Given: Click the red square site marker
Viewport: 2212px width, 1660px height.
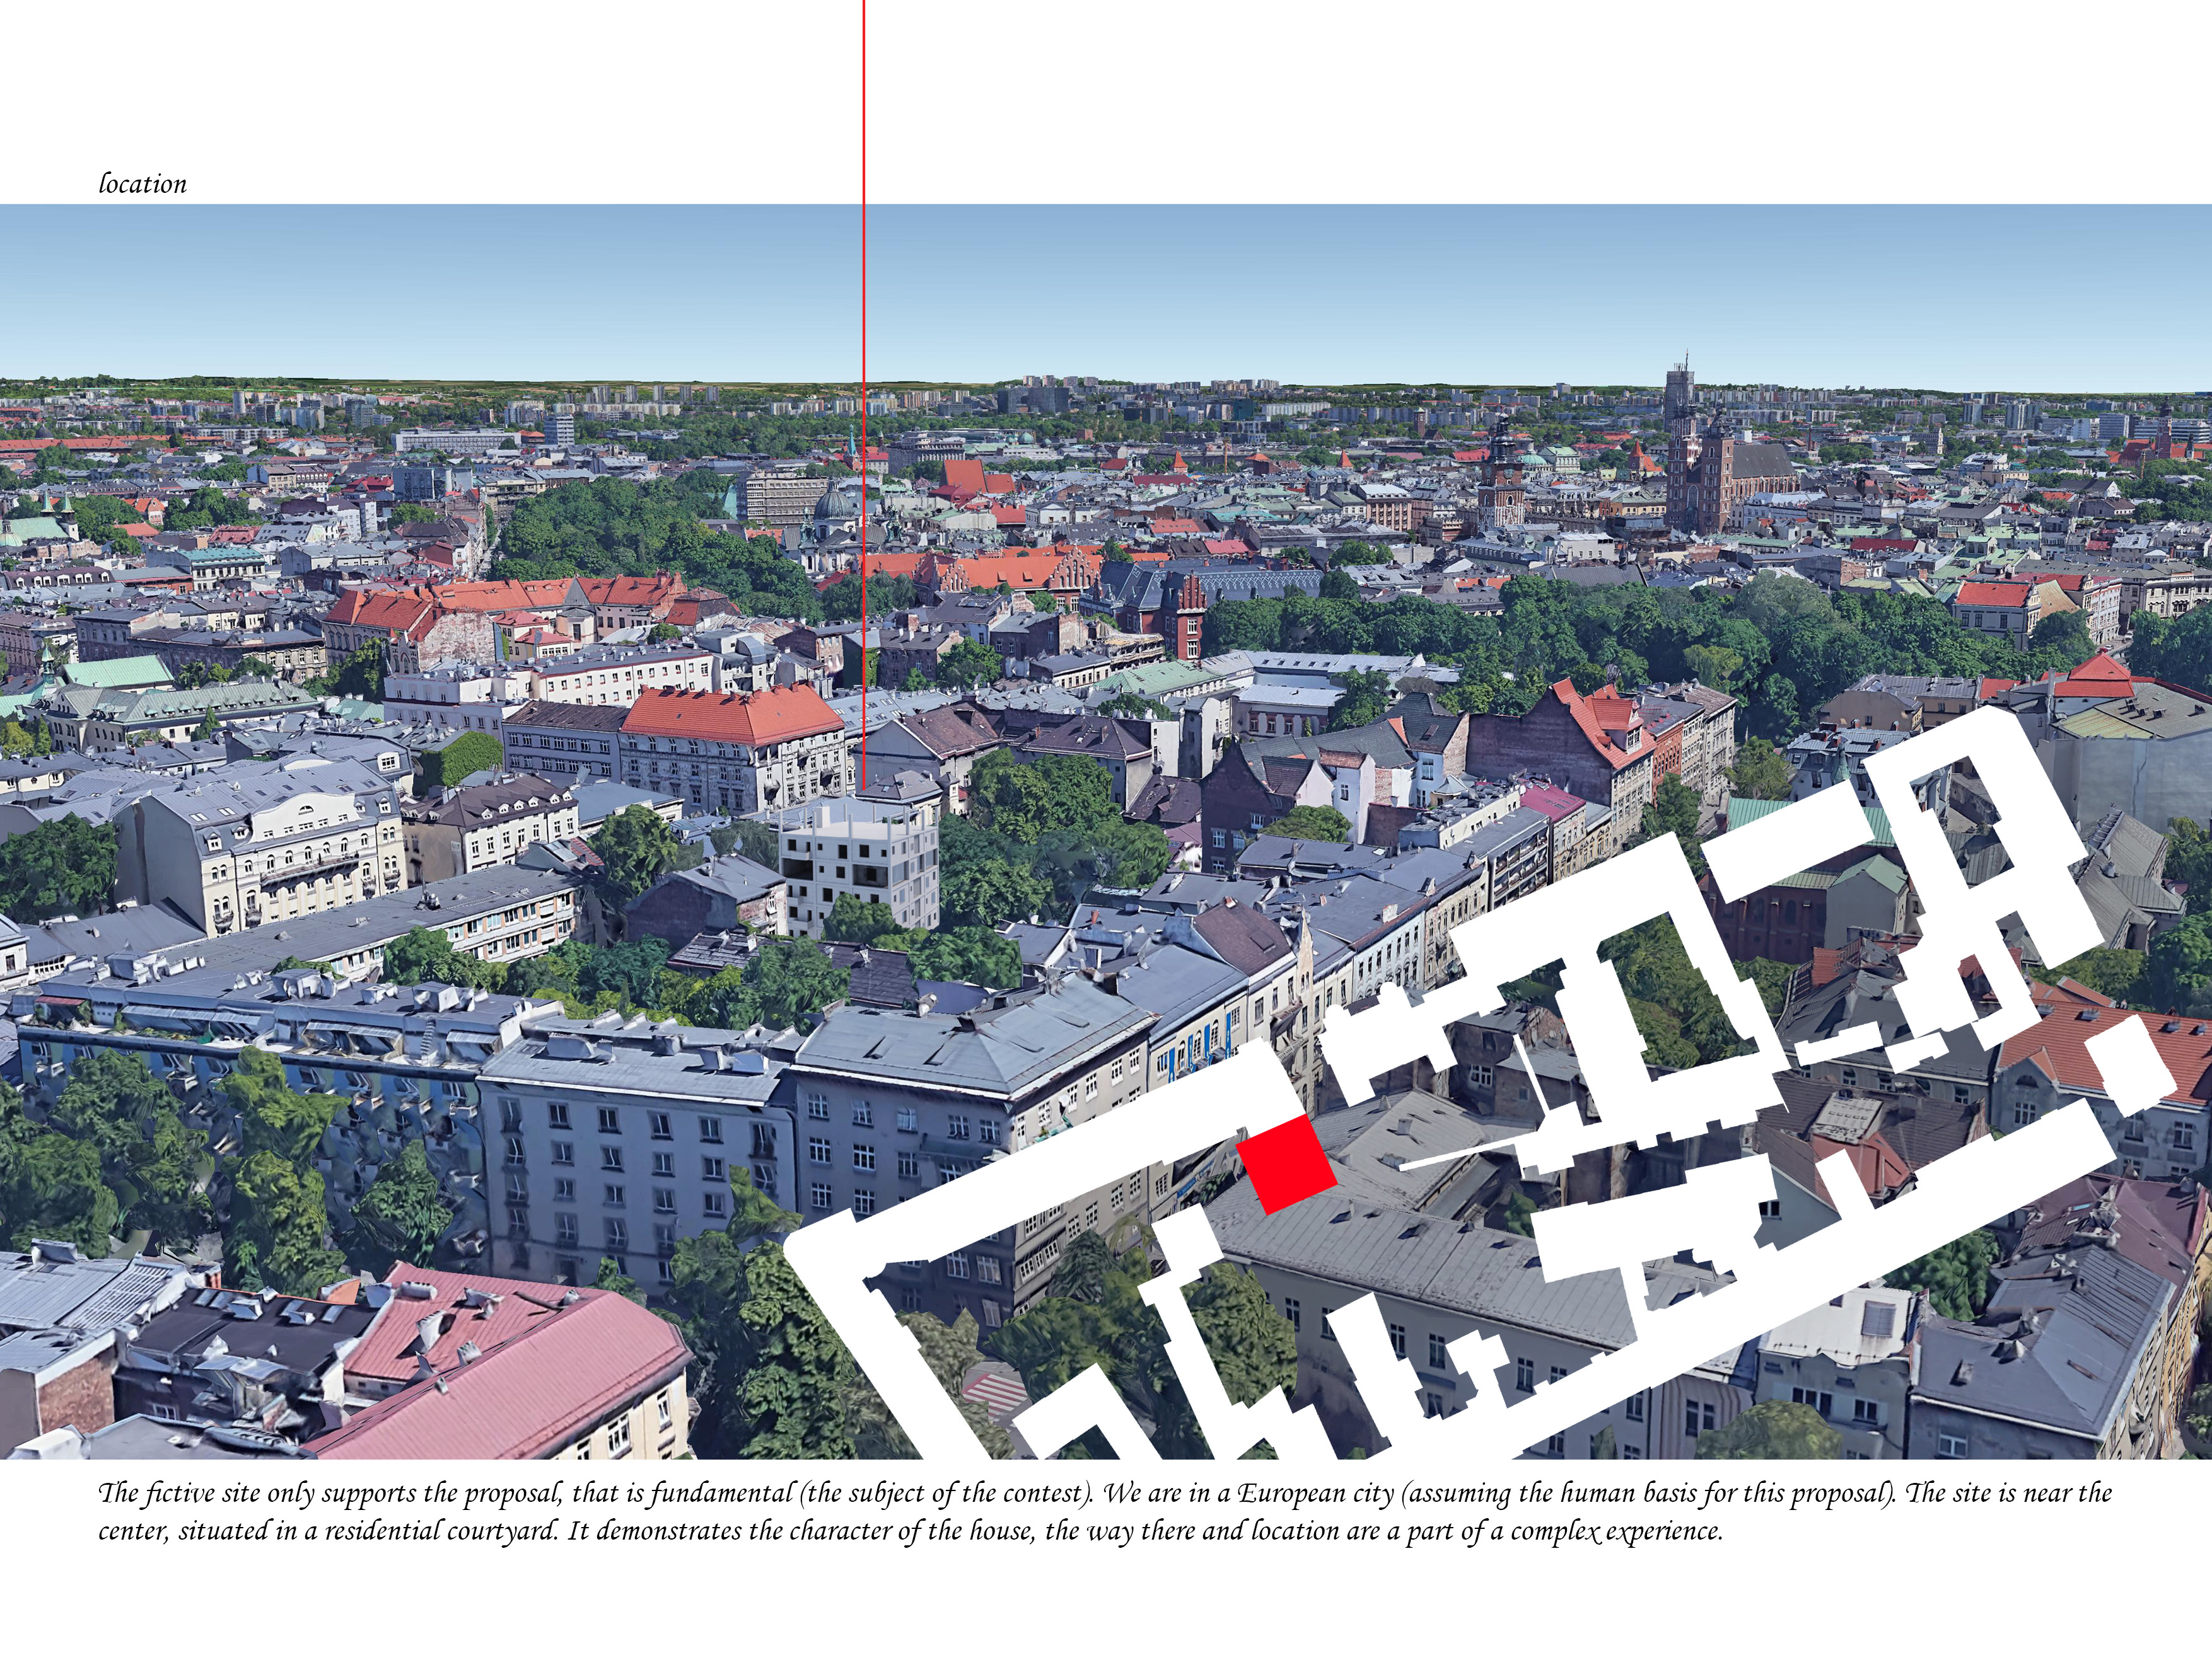Looking at the screenshot, I should click(1286, 1165).
